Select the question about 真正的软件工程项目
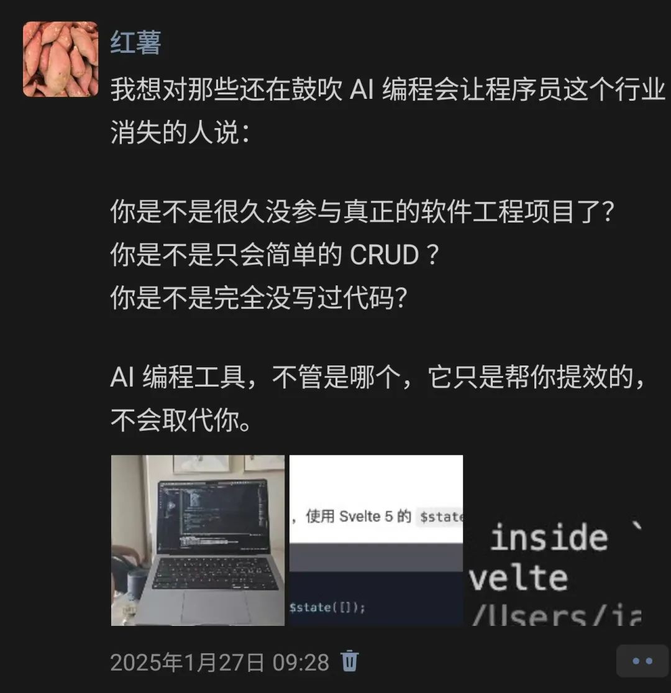The image size is (671, 693). click(362, 211)
